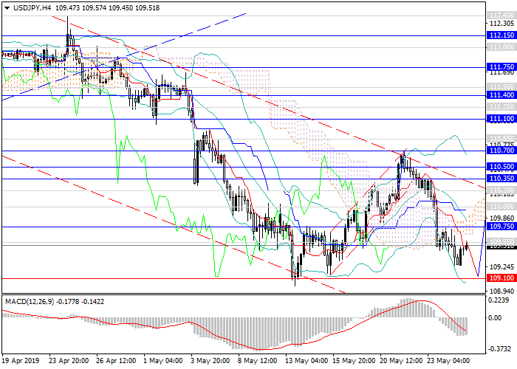
Task: Click the 0.2239 MACD scale value
Action: 501,300
